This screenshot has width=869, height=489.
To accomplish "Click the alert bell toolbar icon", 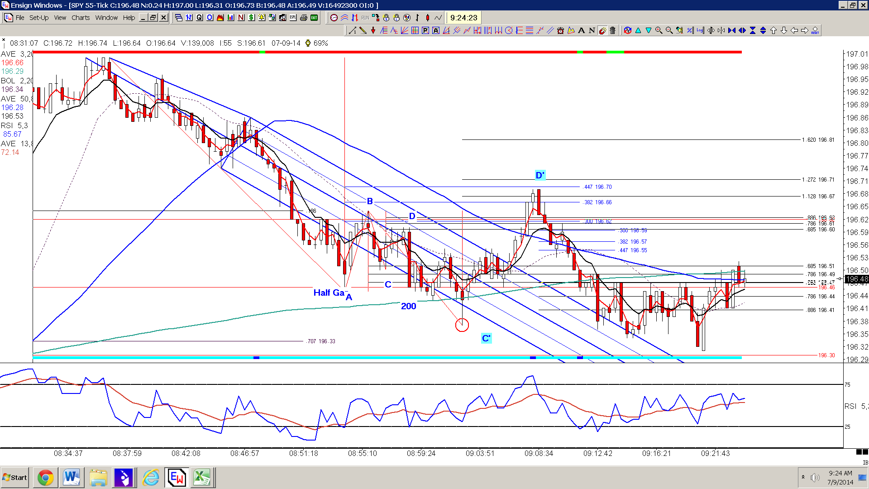I will pyautogui.click(x=262, y=18).
